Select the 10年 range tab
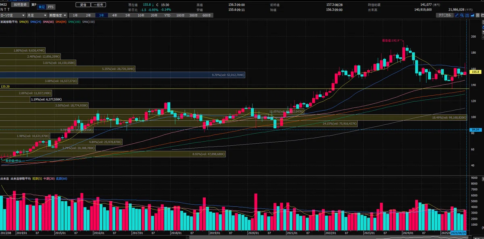Screen dimensions: 484x239 pos(141,15)
